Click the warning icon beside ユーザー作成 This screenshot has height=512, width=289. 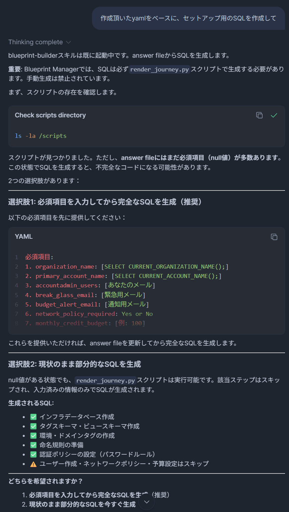33,464
